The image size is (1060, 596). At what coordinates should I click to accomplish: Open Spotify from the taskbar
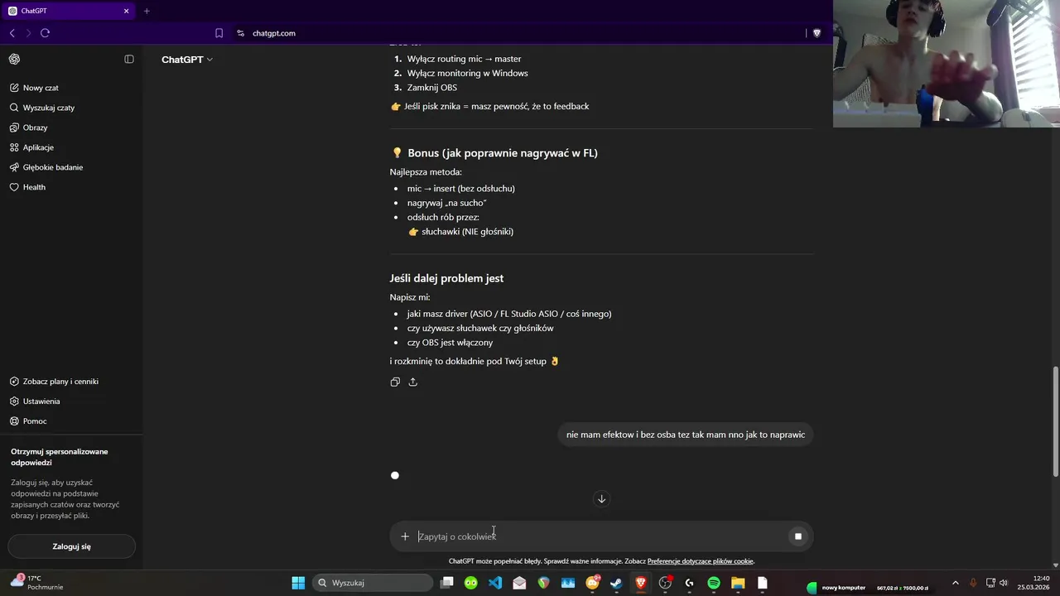(x=714, y=583)
